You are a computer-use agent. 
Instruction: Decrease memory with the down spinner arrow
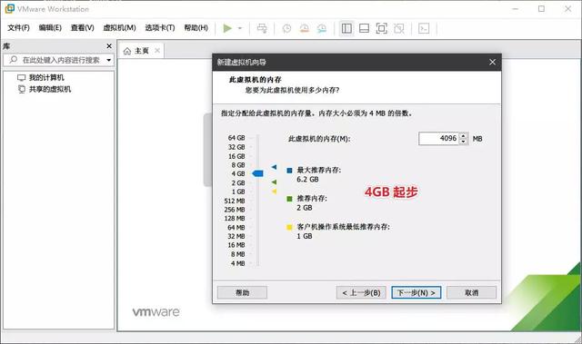[x=463, y=142]
